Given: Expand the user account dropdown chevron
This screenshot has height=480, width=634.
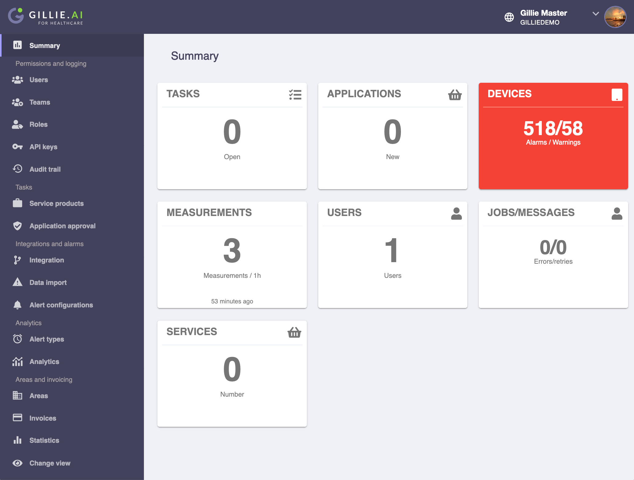Looking at the screenshot, I should tap(596, 14).
